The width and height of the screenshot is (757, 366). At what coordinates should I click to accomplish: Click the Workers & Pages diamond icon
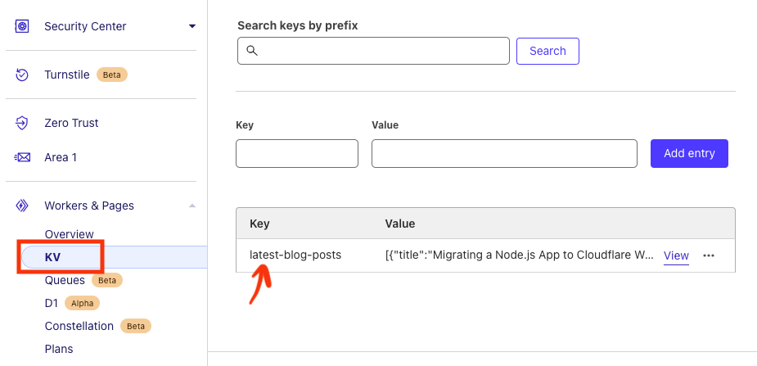(22, 206)
